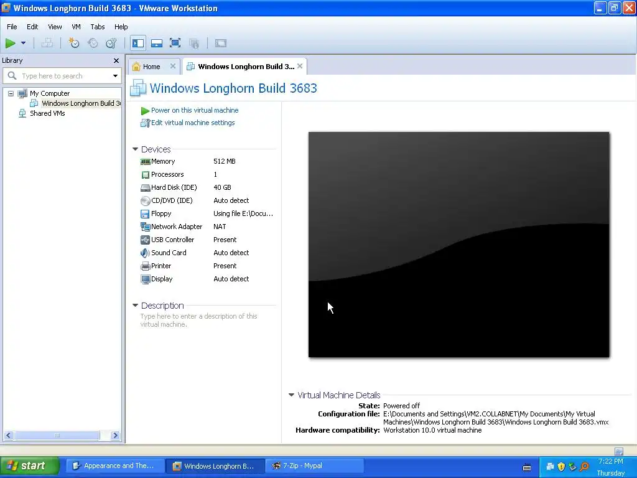The width and height of the screenshot is (637, 478).
Task: Click the 512 MB memory value
Action: coord(224,161)
